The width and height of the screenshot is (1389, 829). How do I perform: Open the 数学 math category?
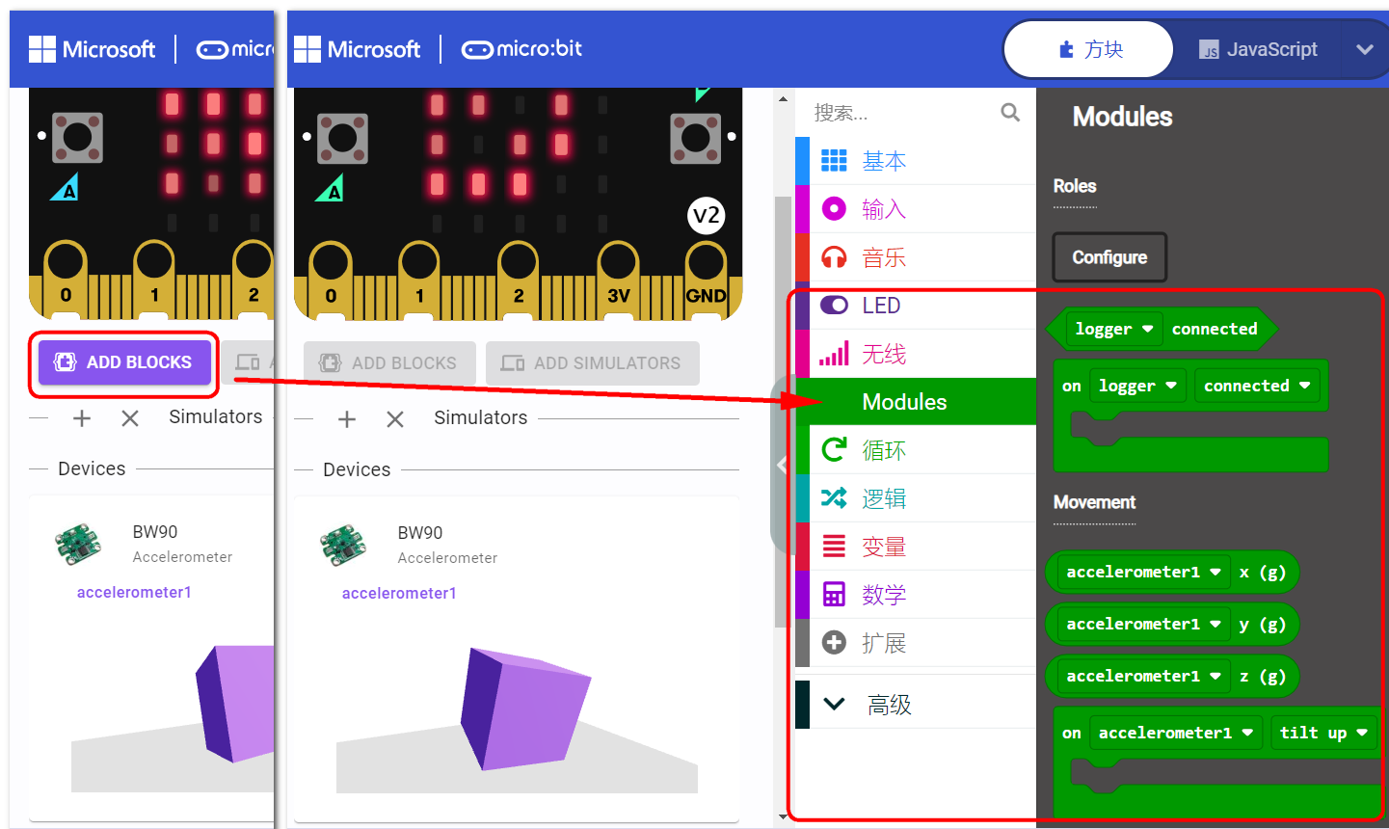click(883, 595)
